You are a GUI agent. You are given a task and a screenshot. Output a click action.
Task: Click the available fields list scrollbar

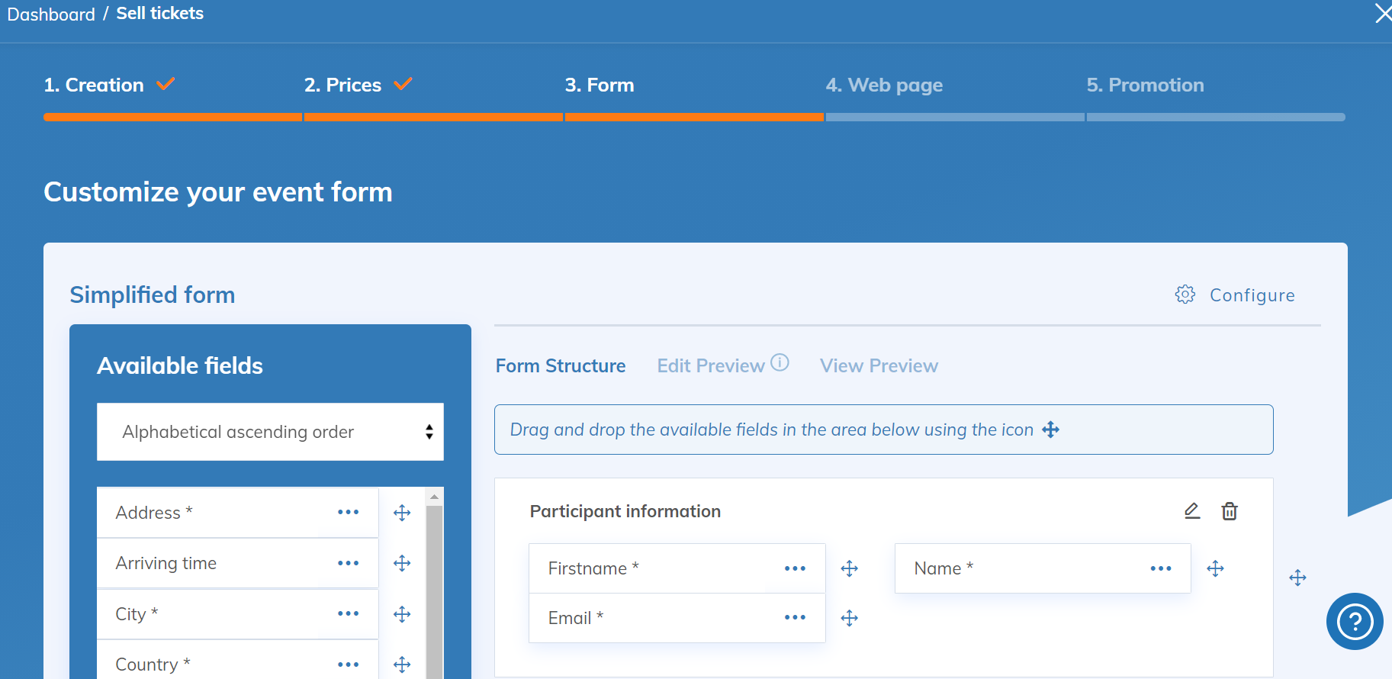pyautogui.click(x=434, y=587)
